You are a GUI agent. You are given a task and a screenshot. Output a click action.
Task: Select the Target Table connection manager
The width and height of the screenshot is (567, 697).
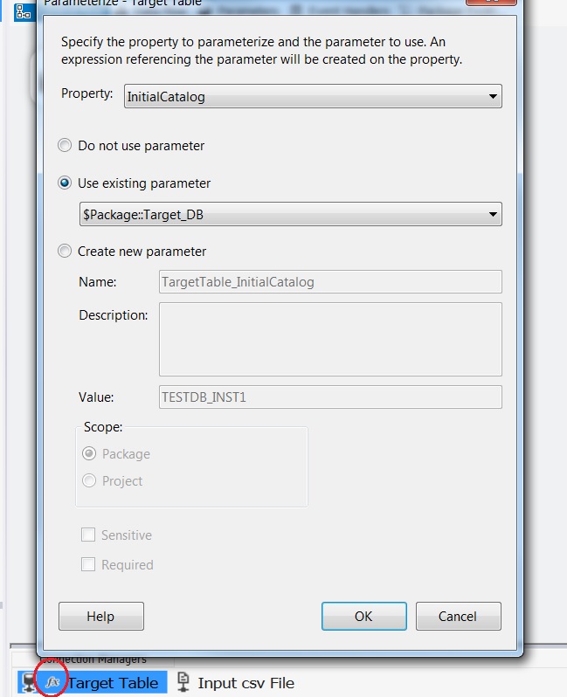[114, 683]
